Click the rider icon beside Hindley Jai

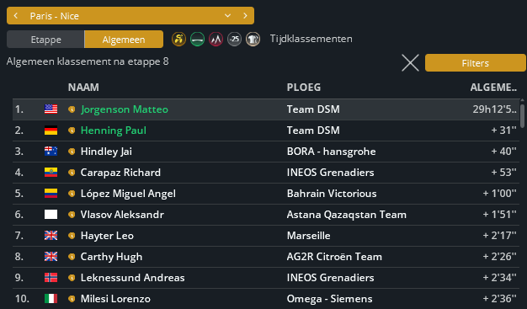pyautogui.click(x=72, y=152)
